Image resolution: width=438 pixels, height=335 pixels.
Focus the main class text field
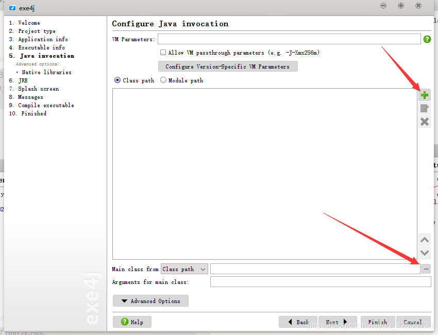[x=315, y=269]
